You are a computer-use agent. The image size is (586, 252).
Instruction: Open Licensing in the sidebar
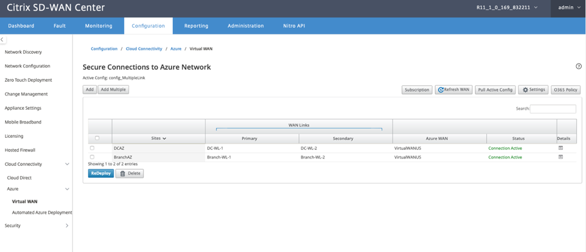click(x=14, y=136)
